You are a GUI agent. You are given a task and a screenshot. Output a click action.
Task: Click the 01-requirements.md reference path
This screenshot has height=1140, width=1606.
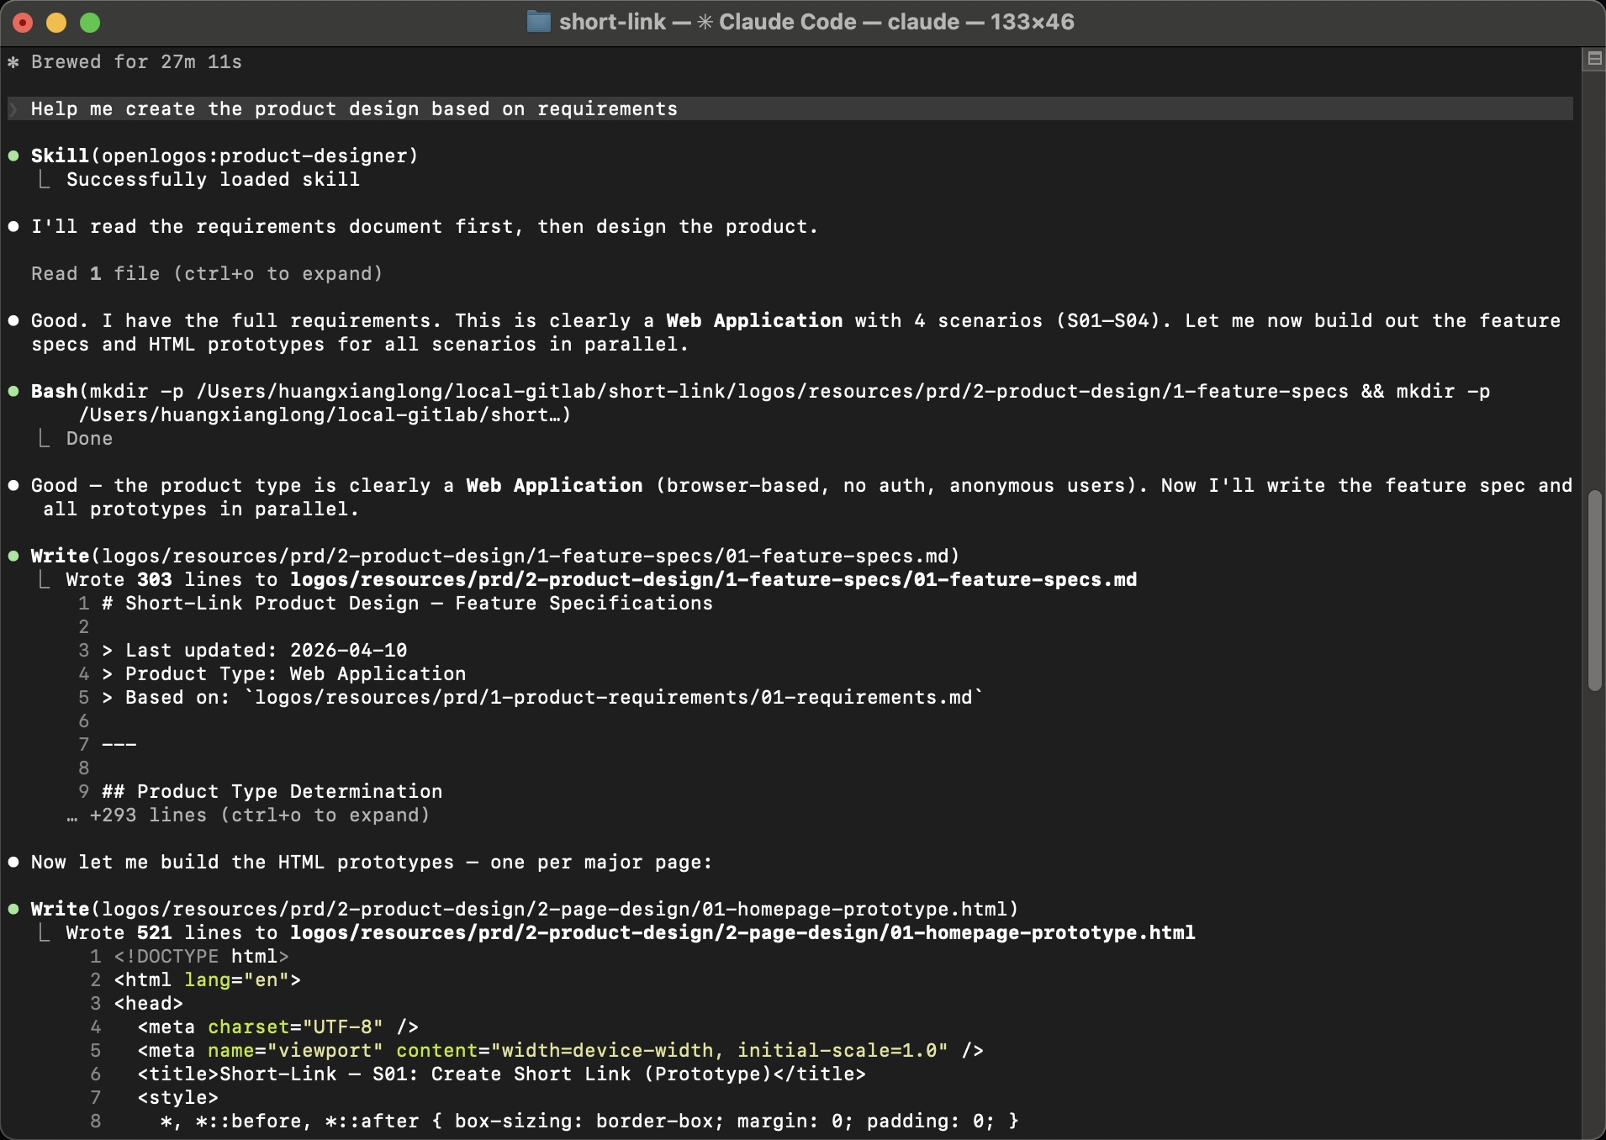pos(616,697)
